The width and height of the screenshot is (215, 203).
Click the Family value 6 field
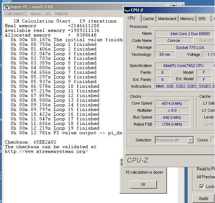pyautogui.click(x=162, y=72)
